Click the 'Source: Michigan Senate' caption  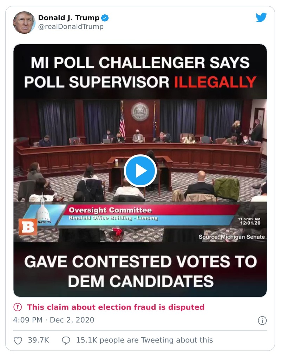tap(231, 237)
